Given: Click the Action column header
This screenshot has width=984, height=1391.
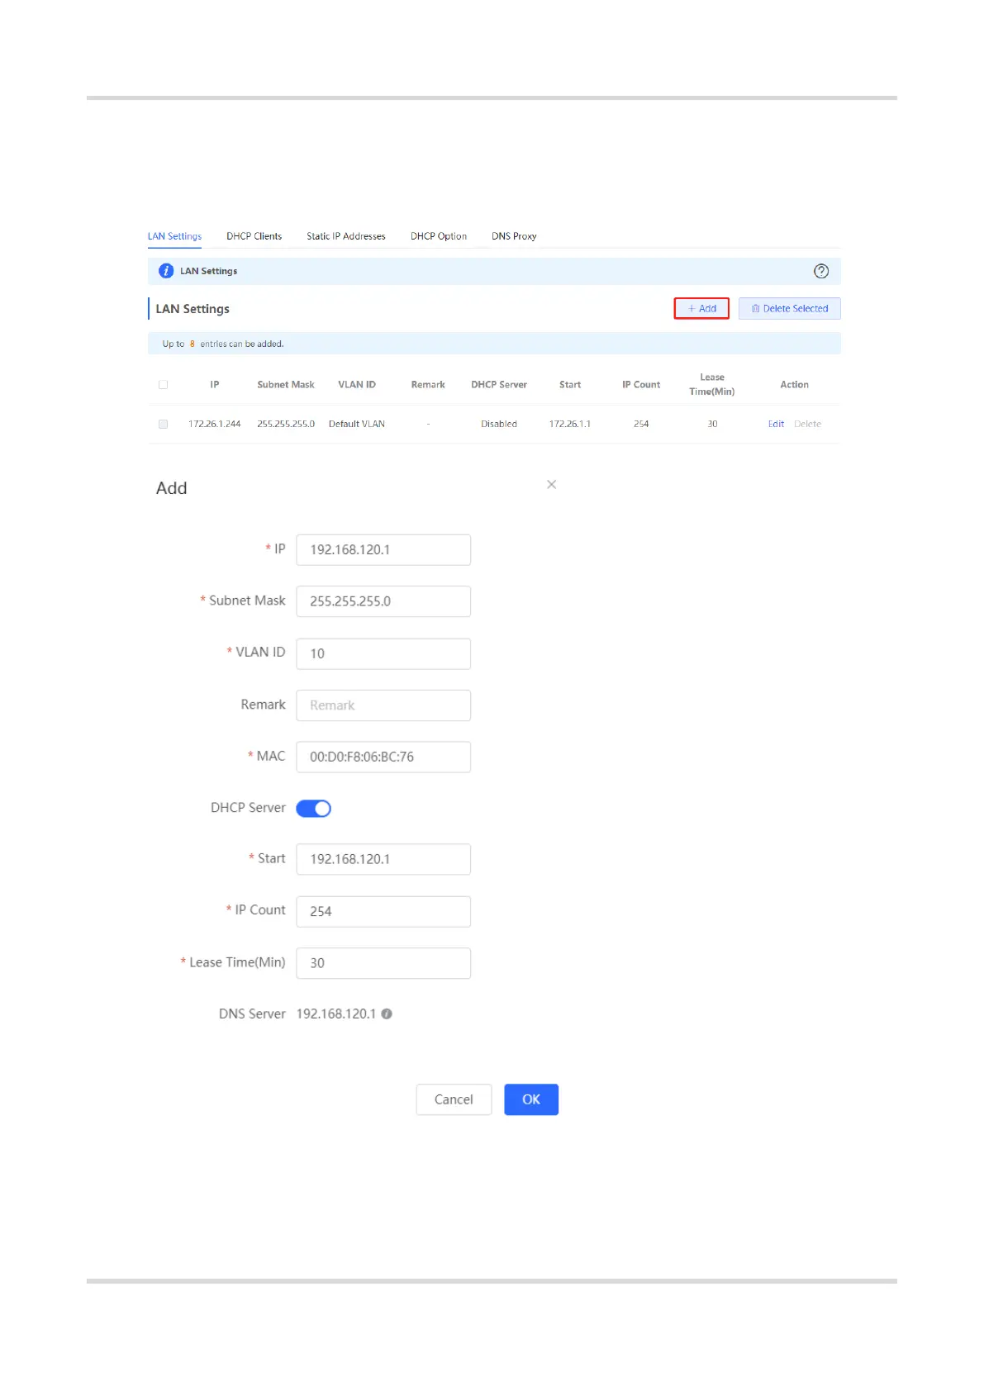Looking at the screenshot, I should 795,385.
